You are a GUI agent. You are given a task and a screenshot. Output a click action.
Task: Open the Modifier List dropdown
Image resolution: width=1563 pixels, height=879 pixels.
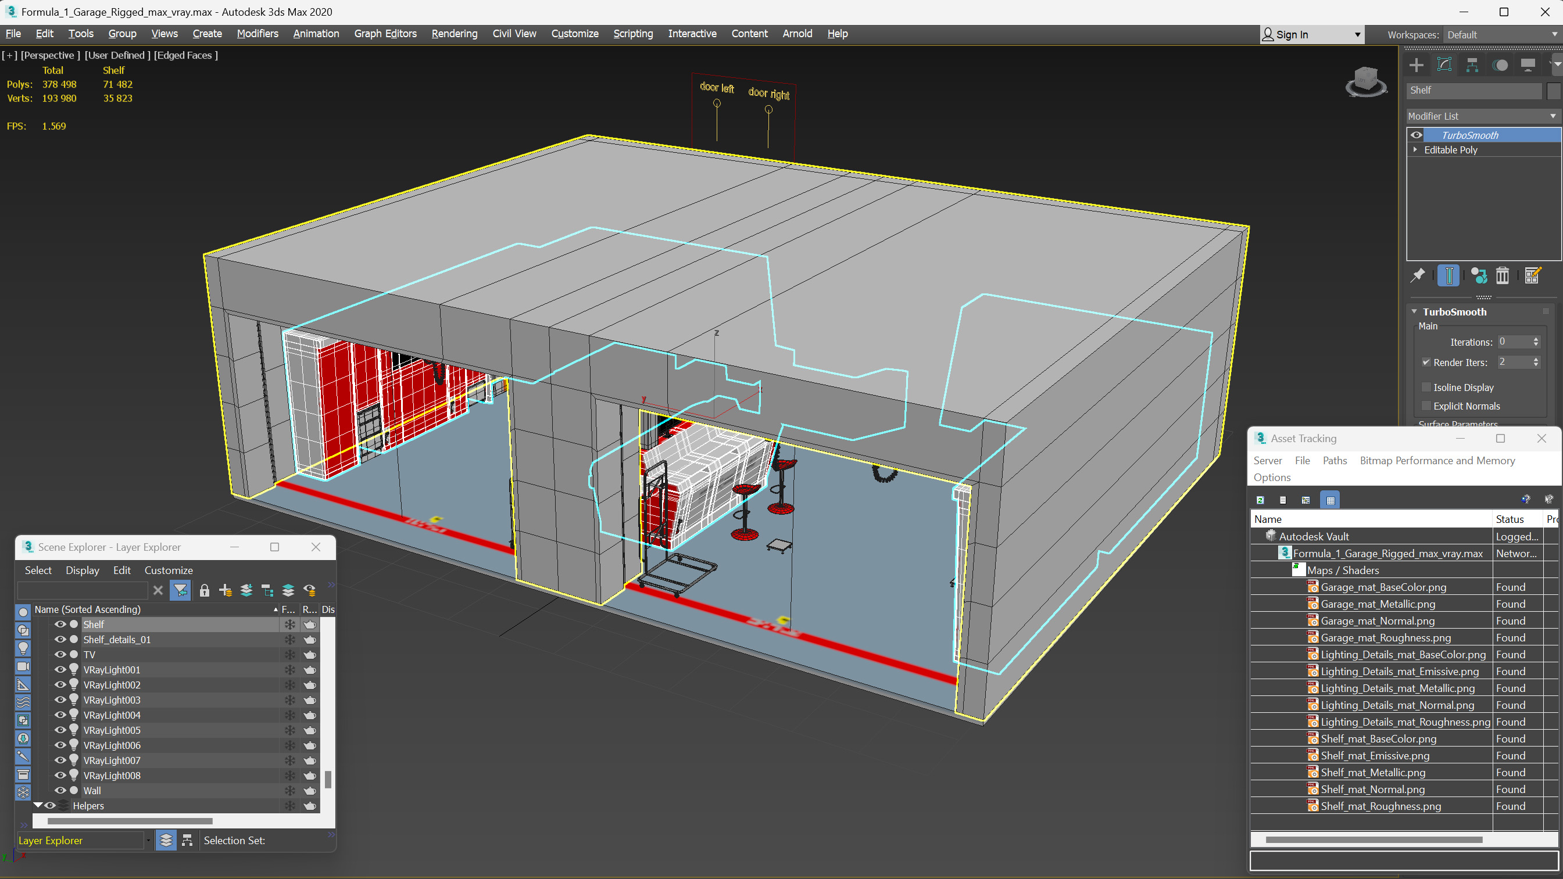(1482, 116)
